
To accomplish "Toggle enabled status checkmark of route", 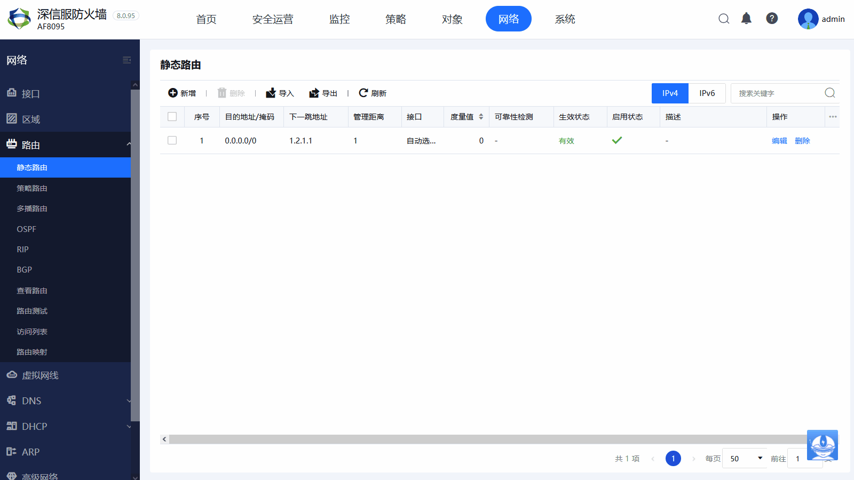I will click(617, 140).
